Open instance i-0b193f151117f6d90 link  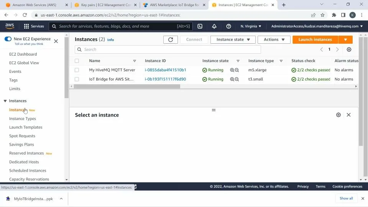(x=166, y=79)
